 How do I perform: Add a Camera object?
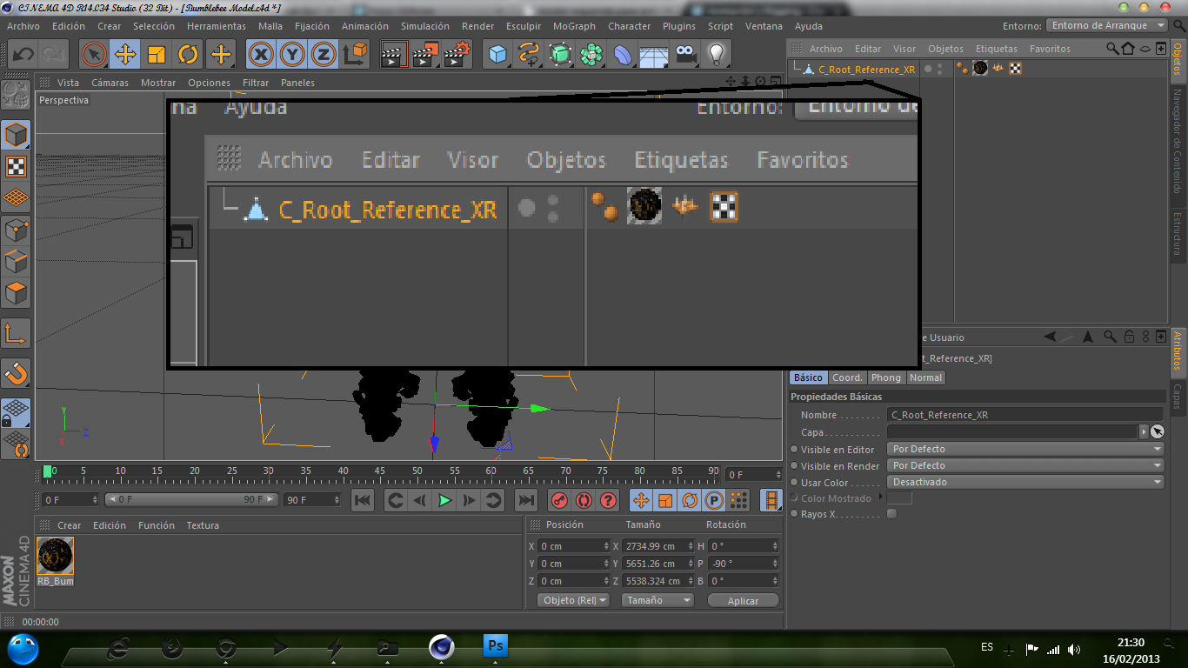[685, 55]
